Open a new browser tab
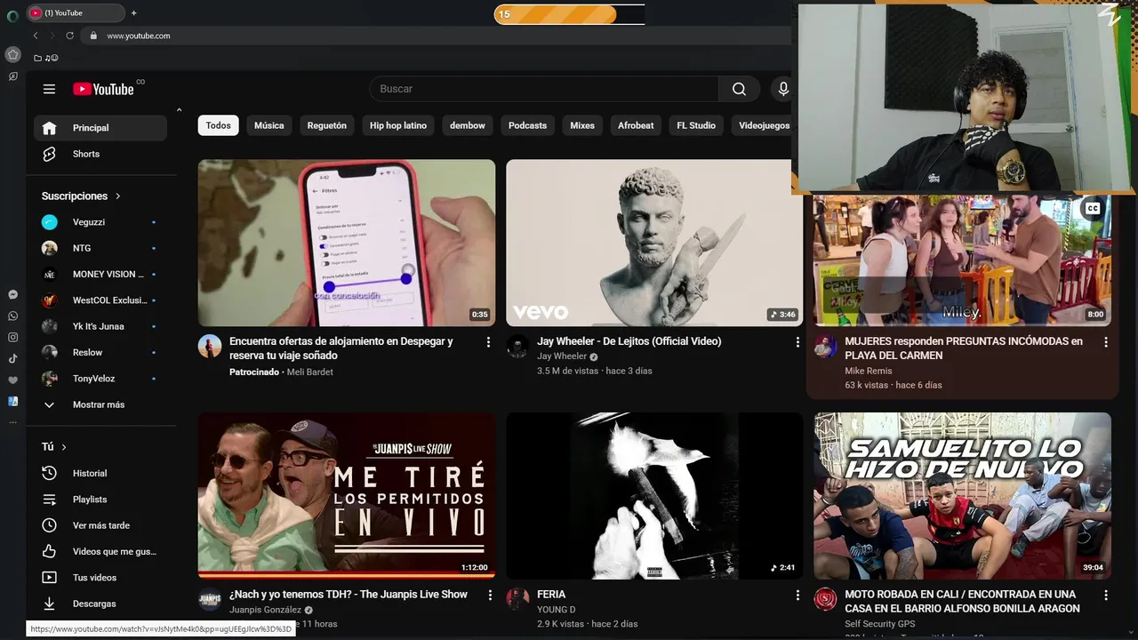The image size is (1138, 640). 133,13
